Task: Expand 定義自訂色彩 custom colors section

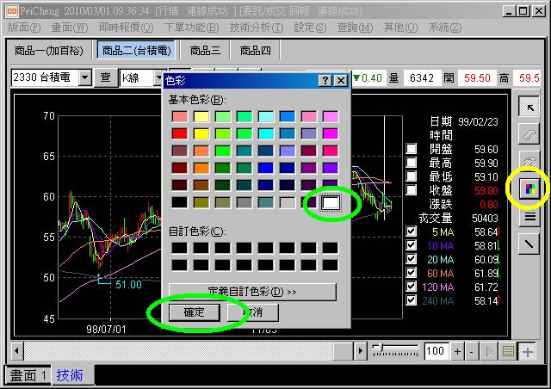Action: point(251,291)
